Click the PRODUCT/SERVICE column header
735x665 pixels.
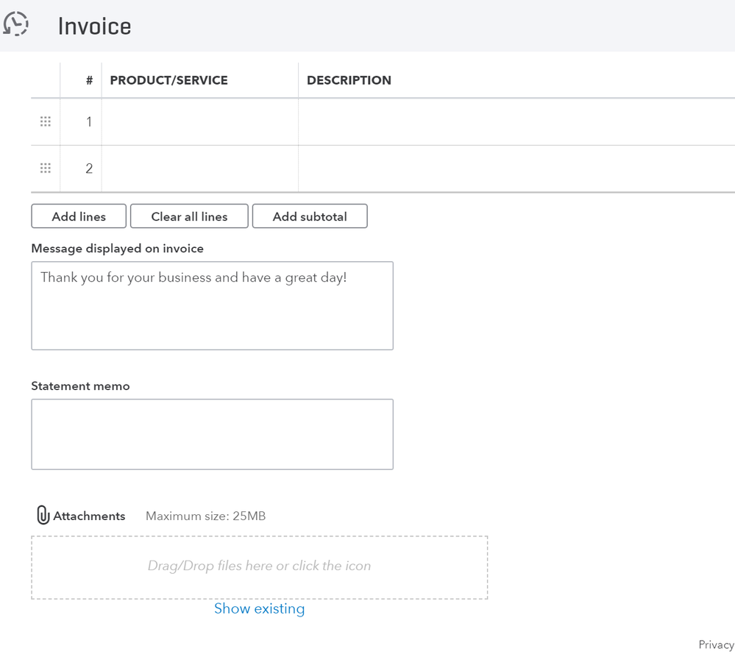coord(168,80)
